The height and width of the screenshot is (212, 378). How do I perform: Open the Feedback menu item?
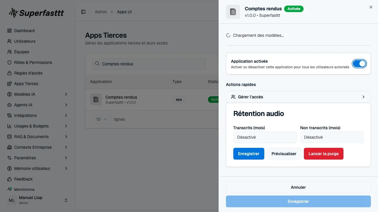point(38,179)
